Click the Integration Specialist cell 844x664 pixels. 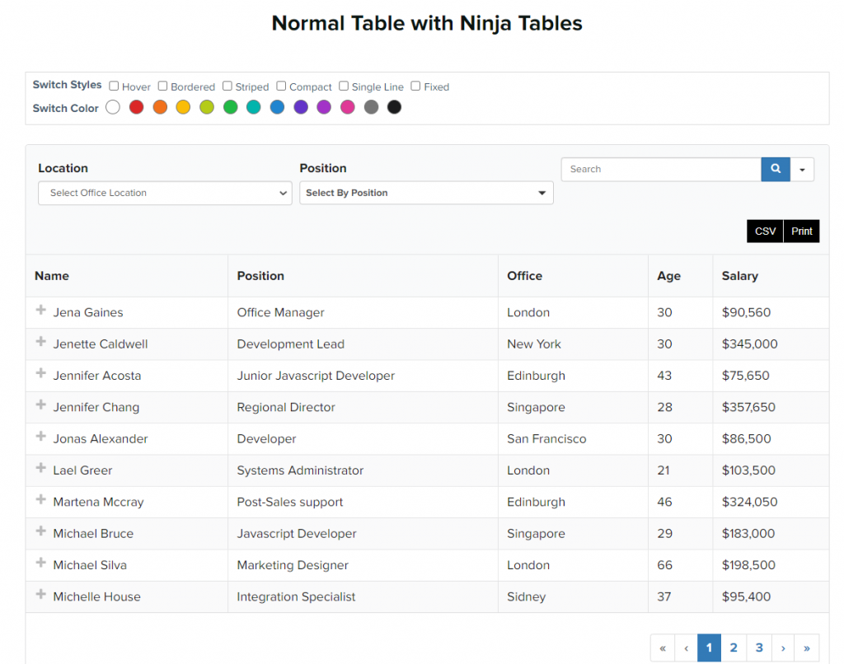point(363,596)
